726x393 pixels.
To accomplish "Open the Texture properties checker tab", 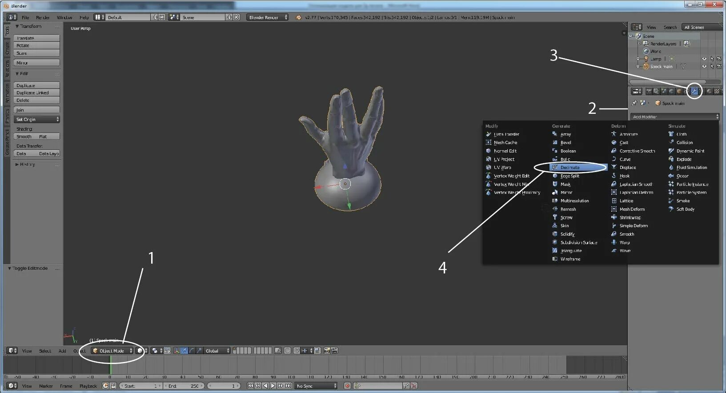I will pyautogui.click(x=717, y=91).
